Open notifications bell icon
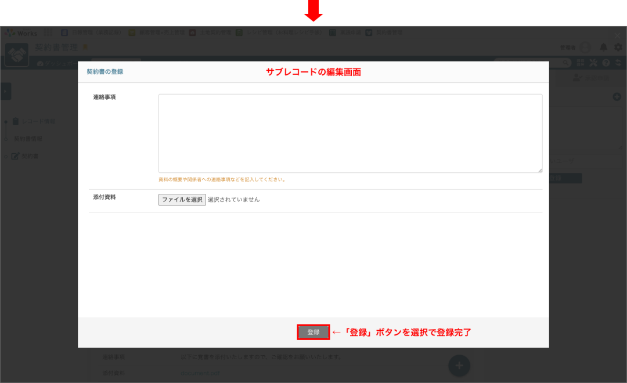Screen dimensions: 627x383 (x=603, y=47)
